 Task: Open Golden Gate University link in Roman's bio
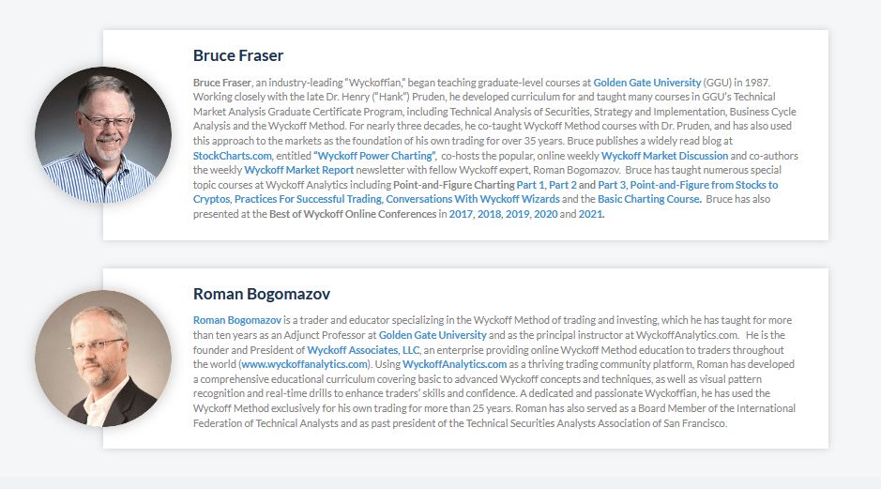(x=433, y=335)
